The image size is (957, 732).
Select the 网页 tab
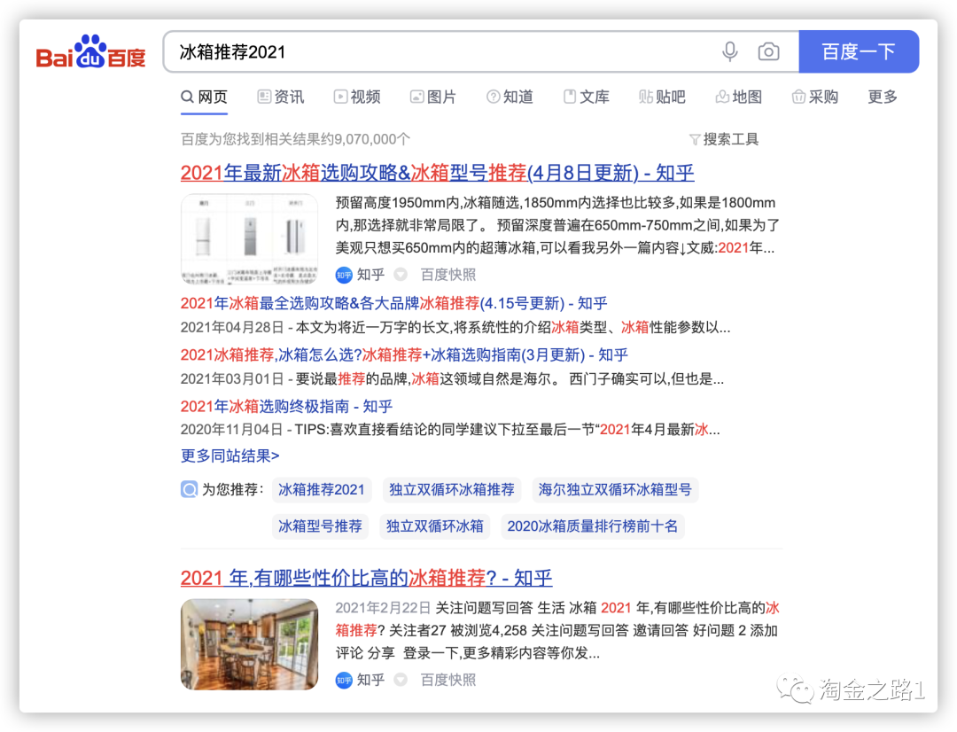tap(205, 97)
